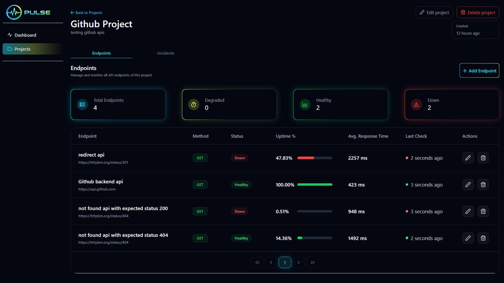This screenshot has height=283, width=504.
Task: Click the redirect api endpoint name
Action: click(x=92, y=155)
